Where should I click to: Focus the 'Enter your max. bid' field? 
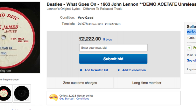coord(113,48)
